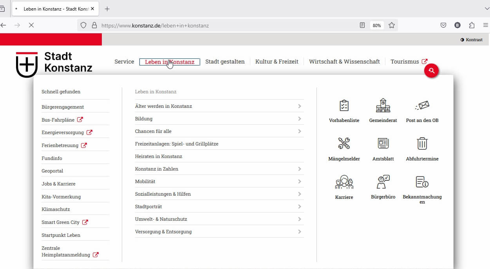
Task: Toggle reader view icon in address bar
Action: pos(362,25)
